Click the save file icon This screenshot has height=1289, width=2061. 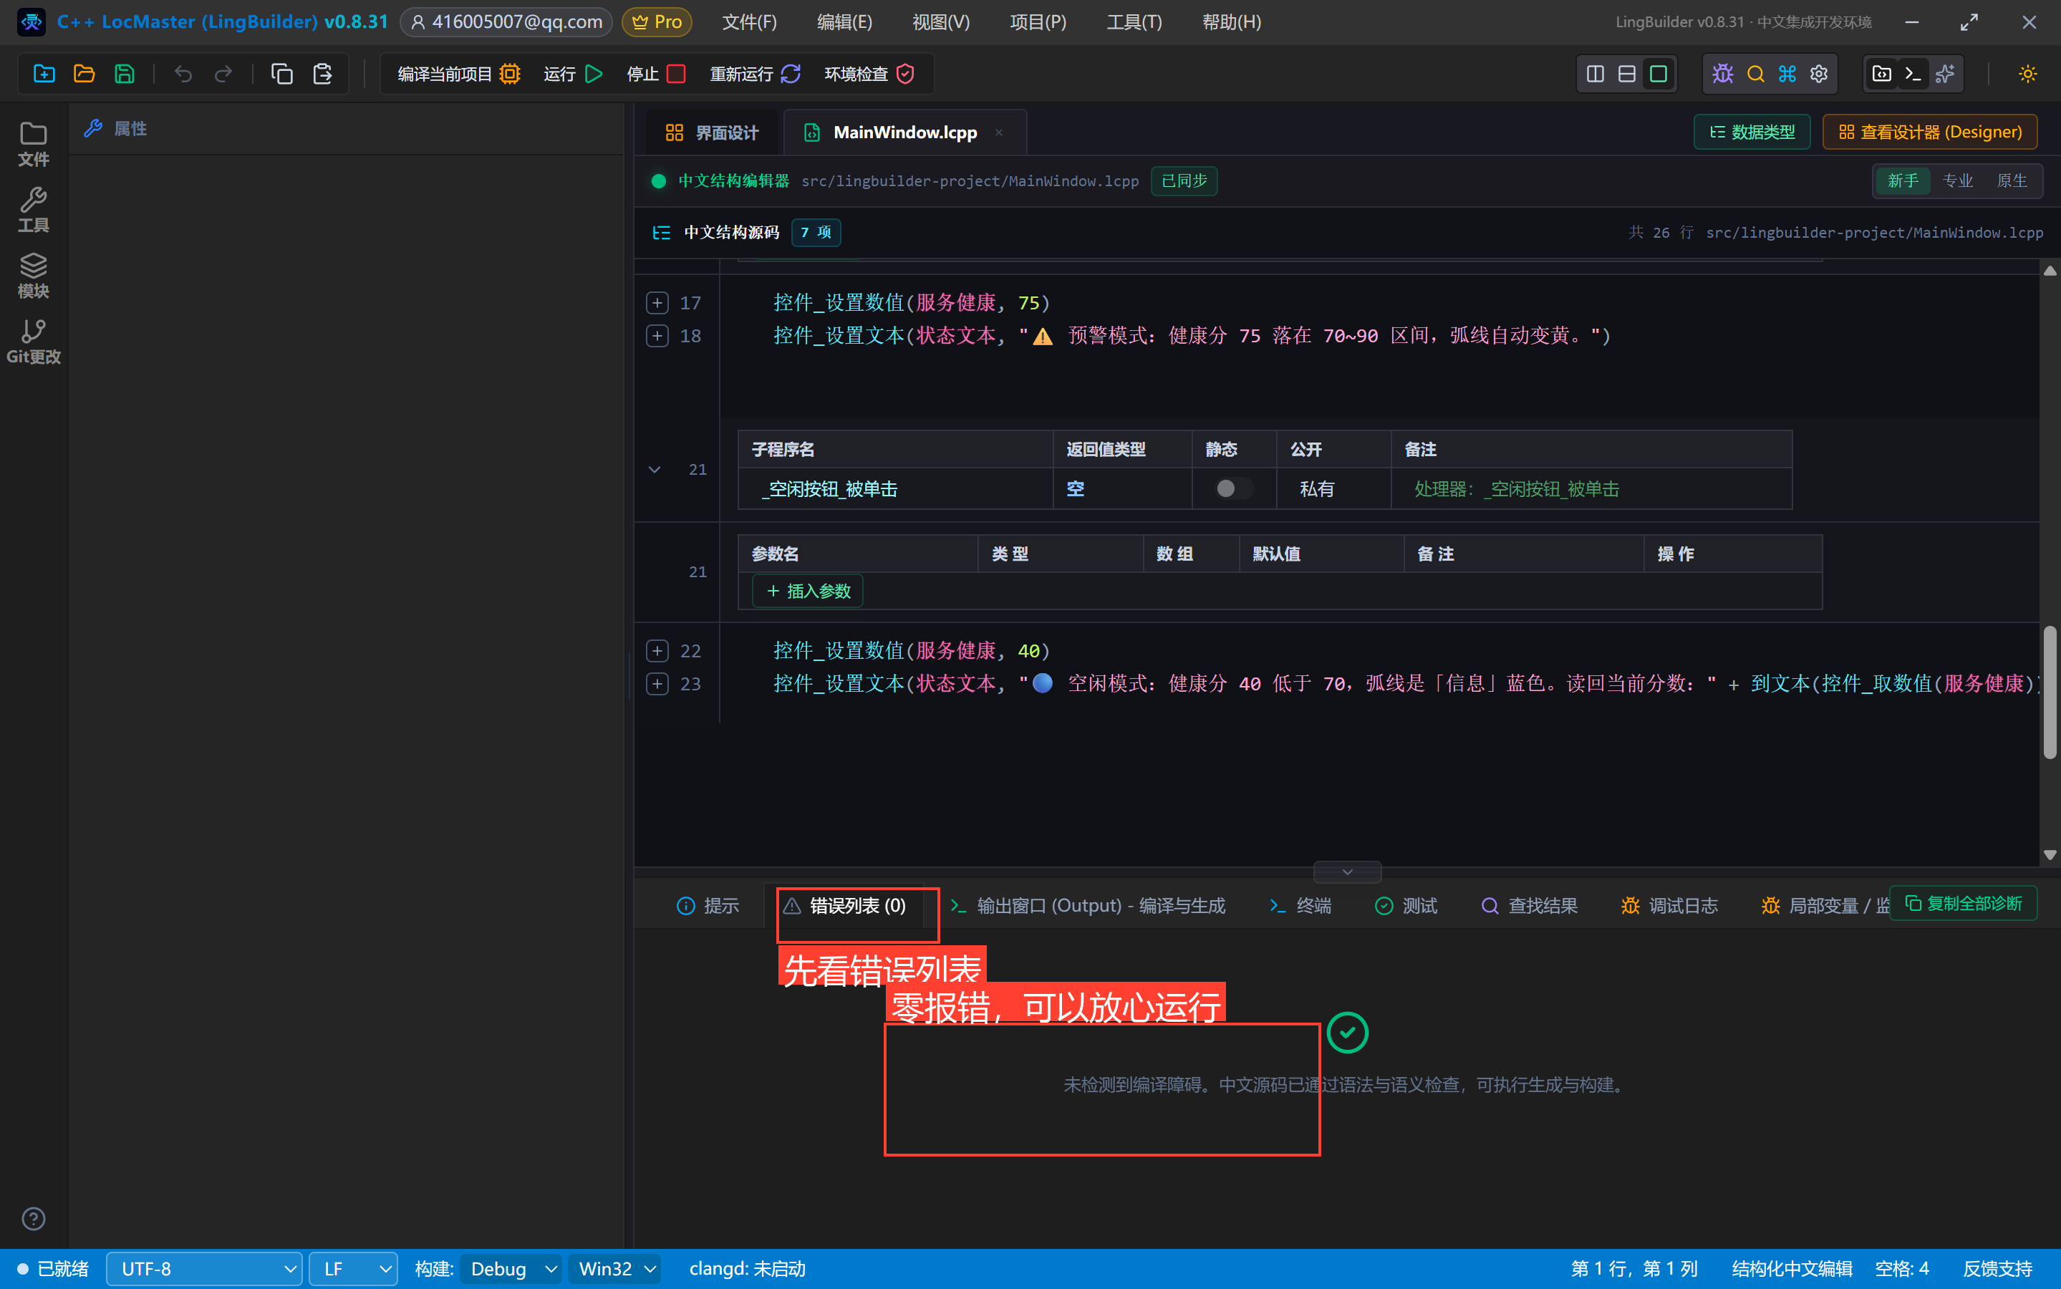tap(125, 74)
